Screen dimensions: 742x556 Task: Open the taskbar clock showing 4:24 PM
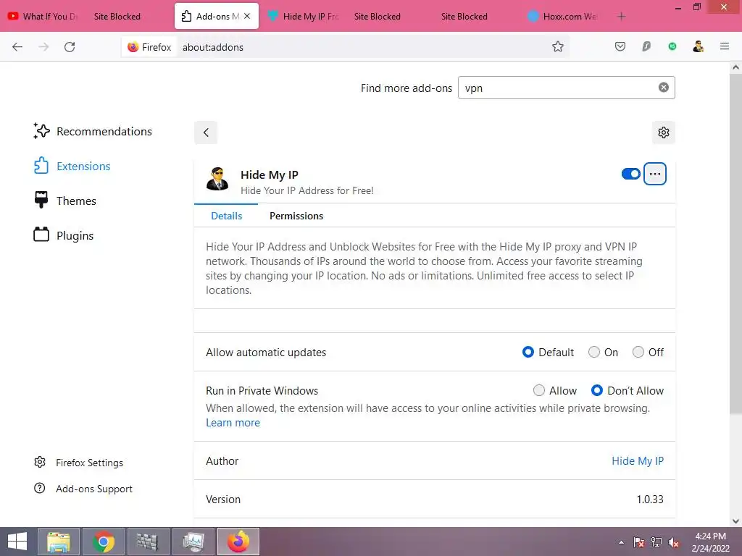pyautogui.click(x=710, y=542)
